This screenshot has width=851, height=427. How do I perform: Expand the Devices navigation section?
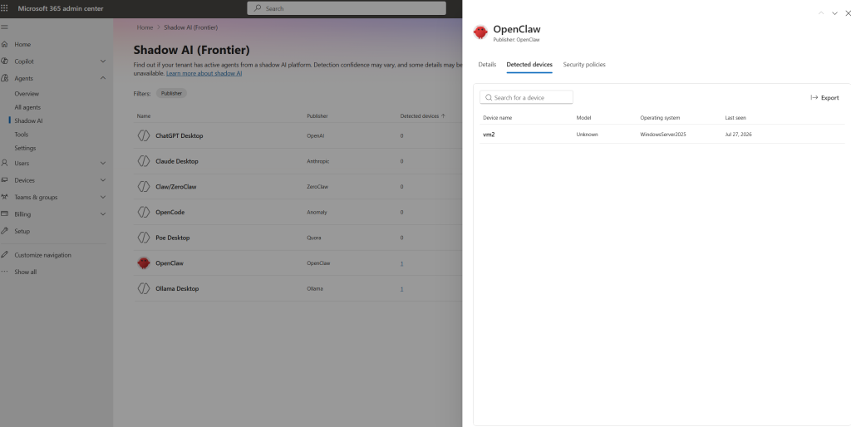point(103,180)
